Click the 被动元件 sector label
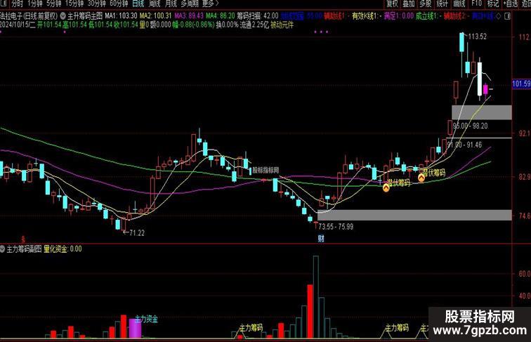531x342 pixels. (x=282, y=25)
